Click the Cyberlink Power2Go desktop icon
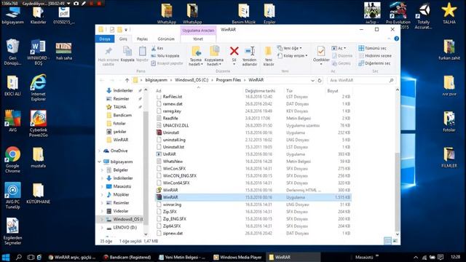Image resolution: width=466 pixels, height=262 pixels. pos(38,124)
